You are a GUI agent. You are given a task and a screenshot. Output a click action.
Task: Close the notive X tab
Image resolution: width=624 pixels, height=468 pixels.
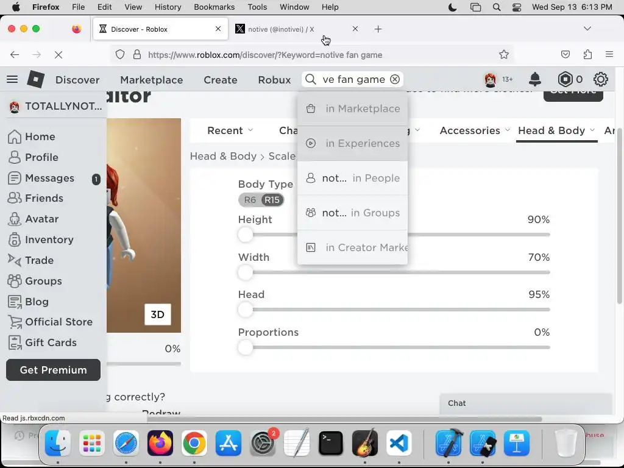click(355, 29)
